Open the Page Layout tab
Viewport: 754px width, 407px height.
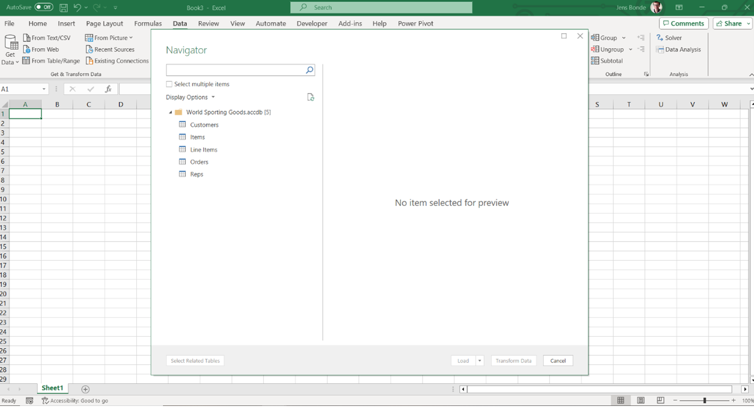(105, 23)
